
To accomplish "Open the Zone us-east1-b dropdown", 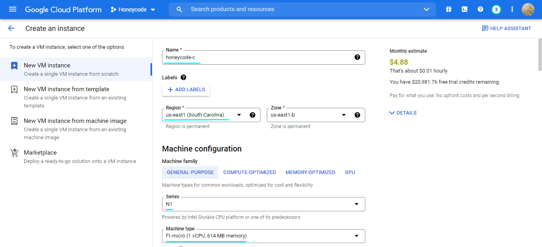I will 344,115.
